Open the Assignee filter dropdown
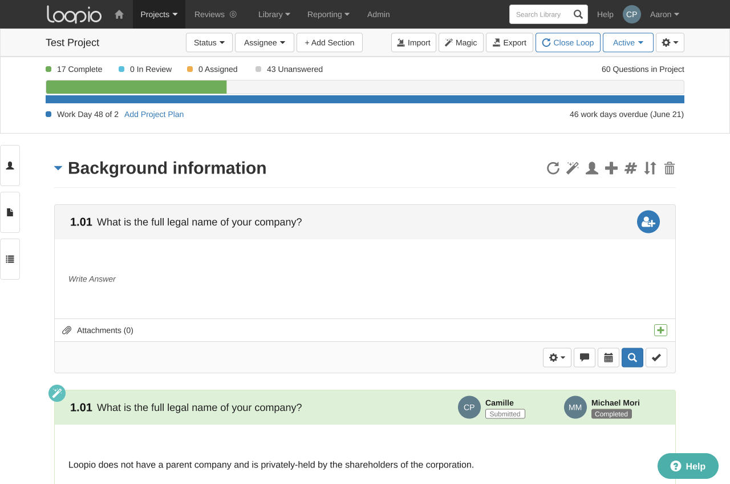The image size is (730, 484). 265,42
